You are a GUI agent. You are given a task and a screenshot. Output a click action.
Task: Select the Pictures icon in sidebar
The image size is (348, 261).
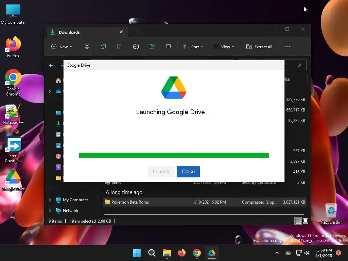point(58,145)
